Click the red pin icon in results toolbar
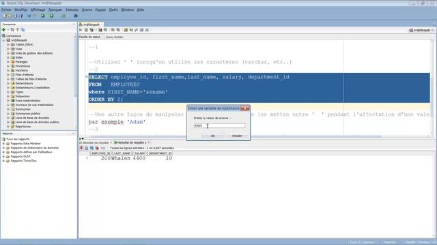The height and width of the screenshot is (245, 437). tap(81, 148)
